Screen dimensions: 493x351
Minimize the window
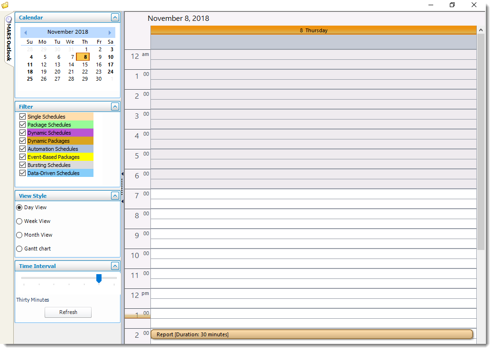(x=431, y=5)
